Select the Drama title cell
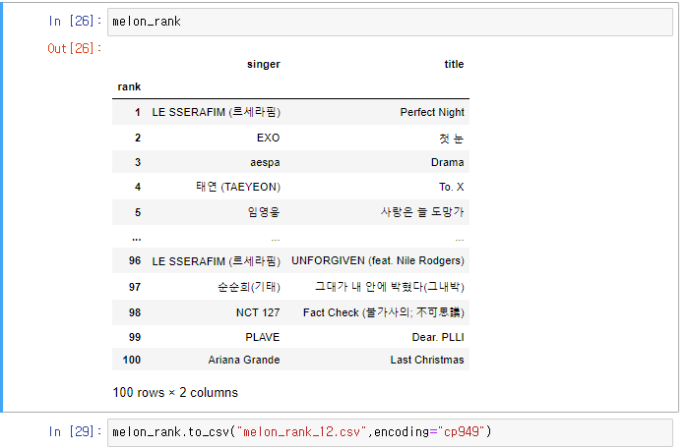This screenshot has width=689, height=448. click(x=447, y=162)
